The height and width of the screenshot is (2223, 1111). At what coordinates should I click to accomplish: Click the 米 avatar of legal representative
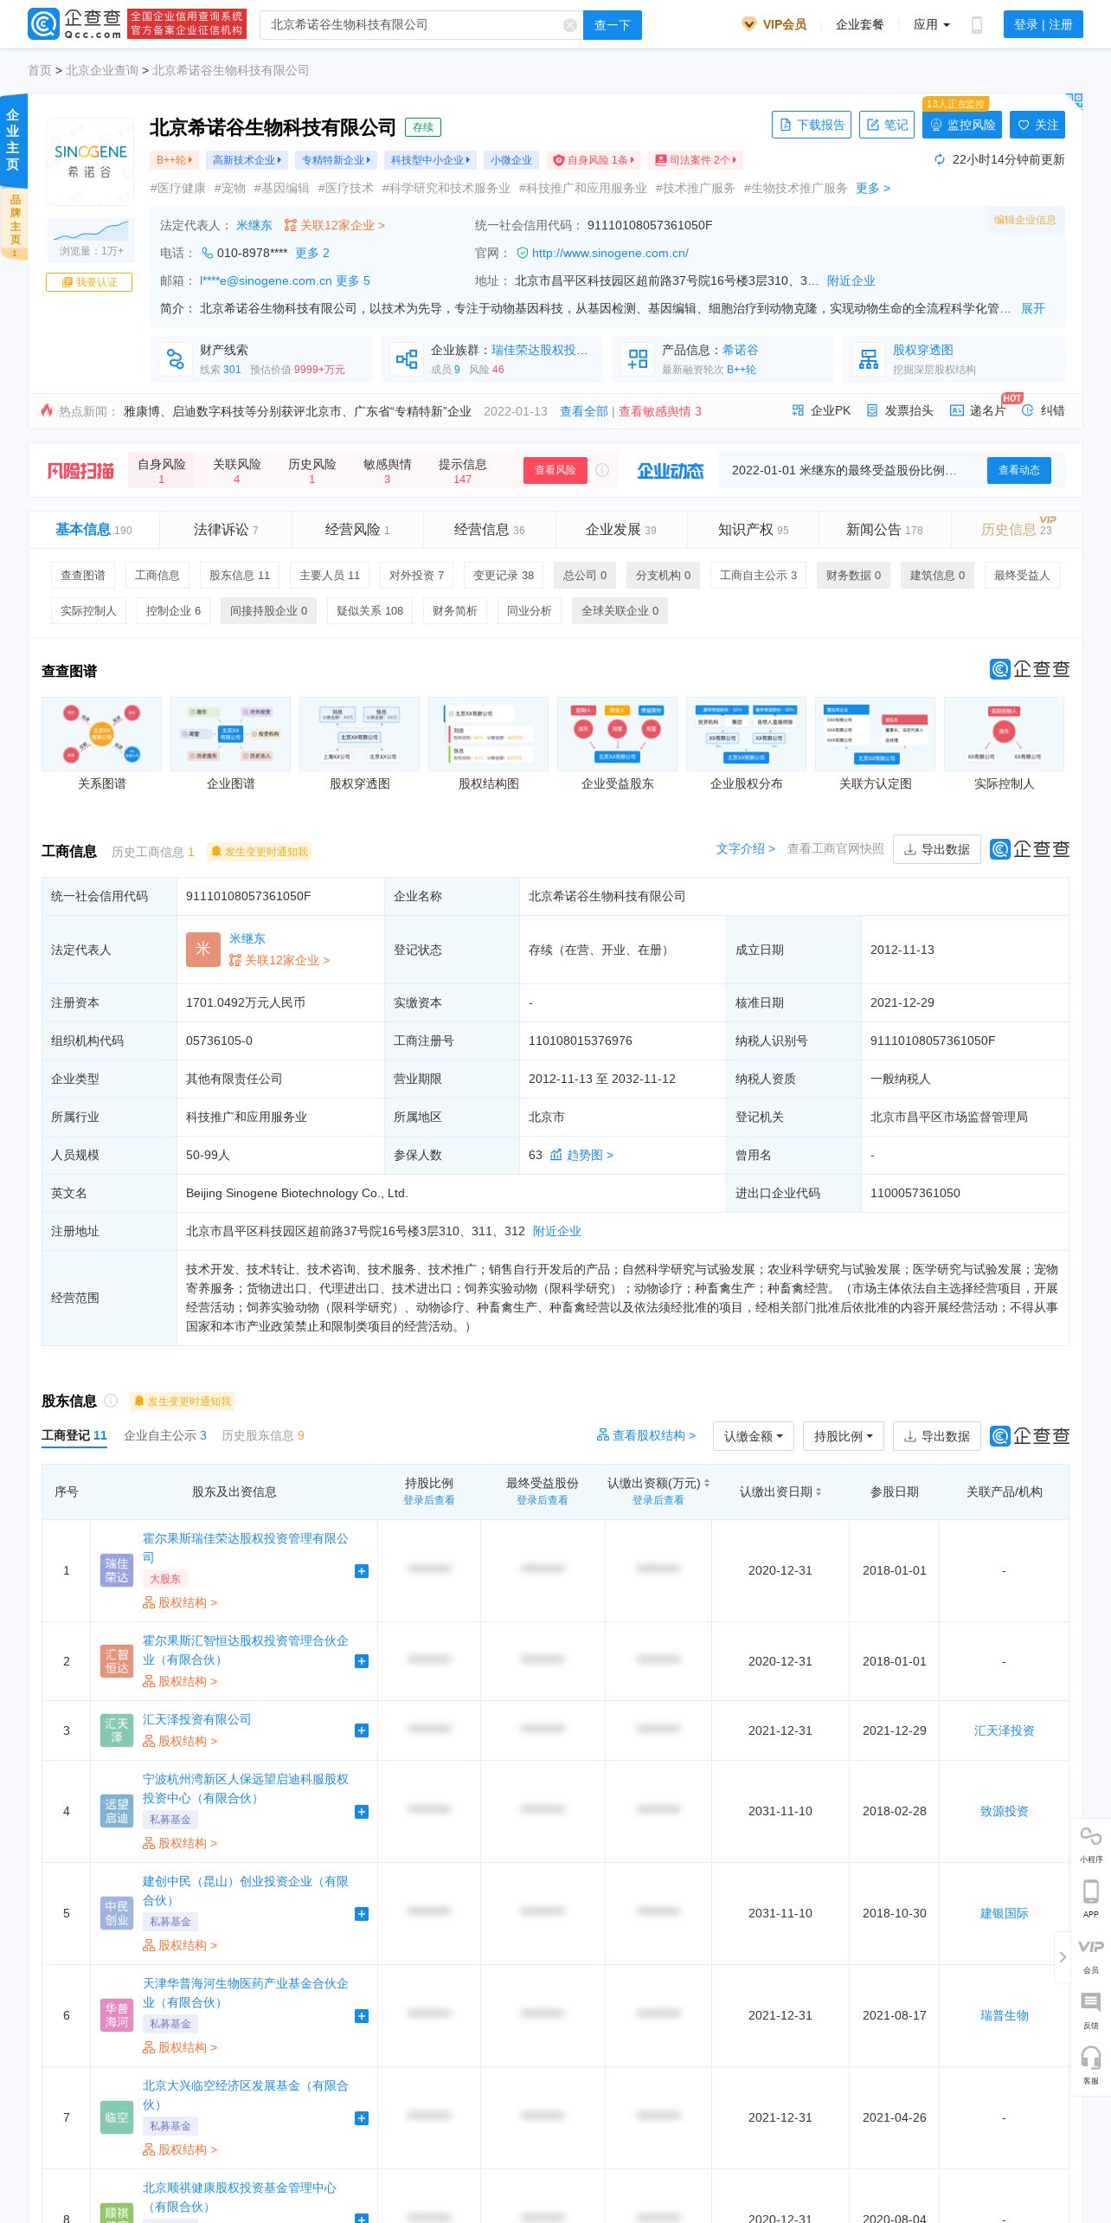click(203, 949)
